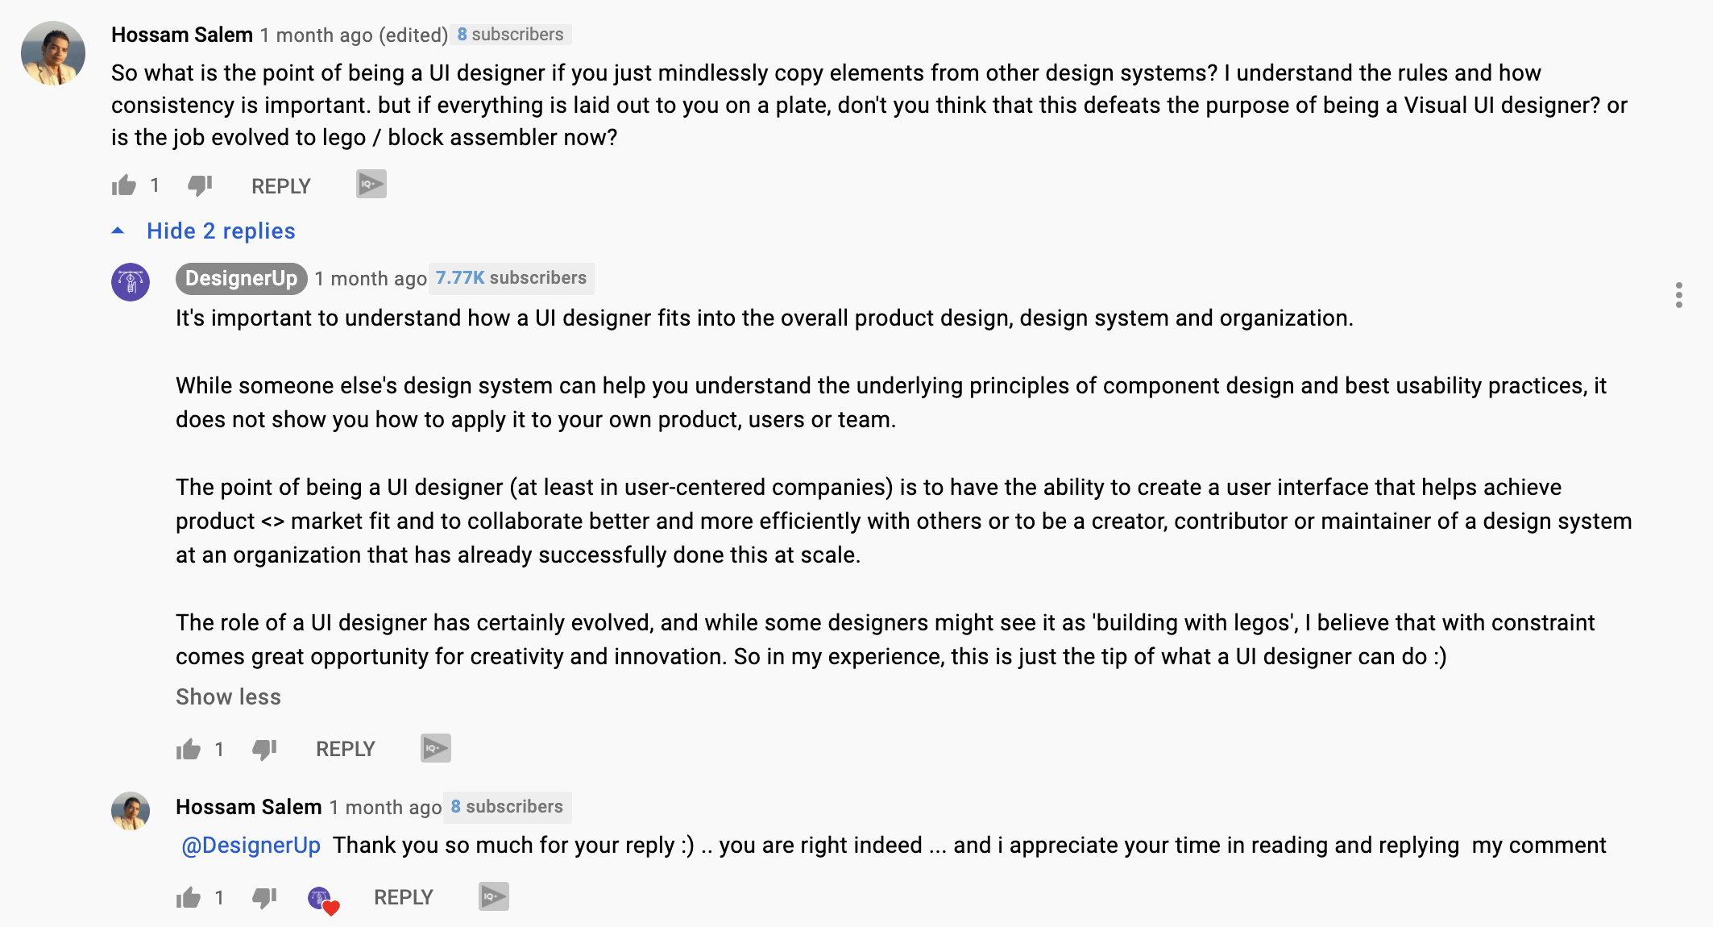Viewport: 1713px width, 927px height.
Task: Click the tag icon beside top comment's REPLY
Action: 371,185
